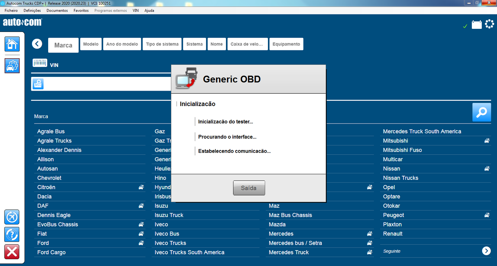Click the back arrow circle button
The width and height of the screenshot is (497, 266).
37,44
